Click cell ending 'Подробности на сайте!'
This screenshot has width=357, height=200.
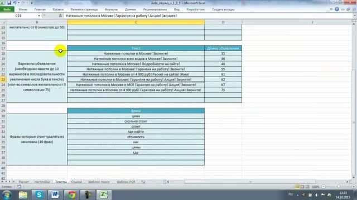[x=136, y=64]
